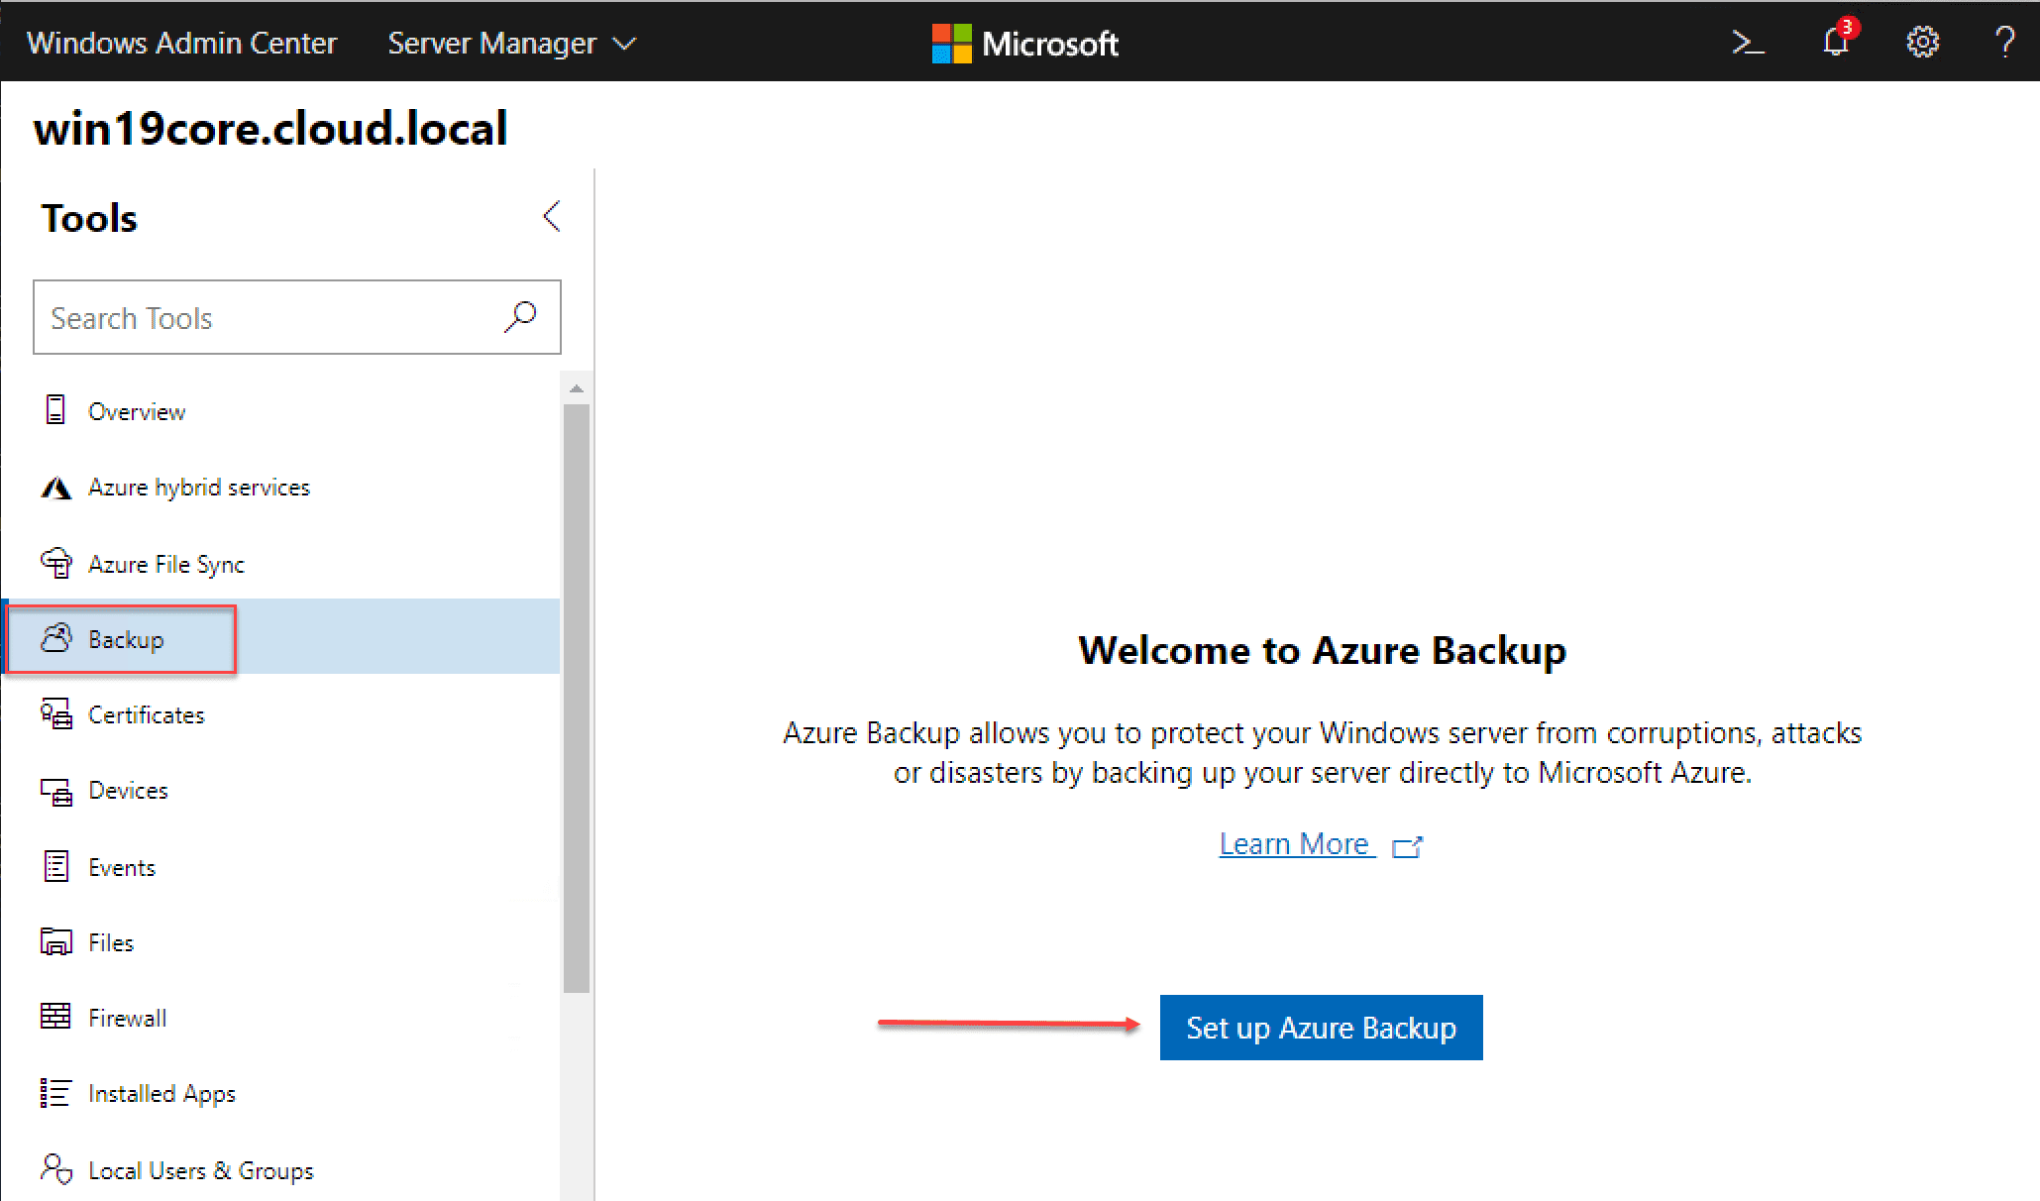This screenshot has width=2040, height=1201.
Task: Open the Firewall tool
Action: [127, 1017]
